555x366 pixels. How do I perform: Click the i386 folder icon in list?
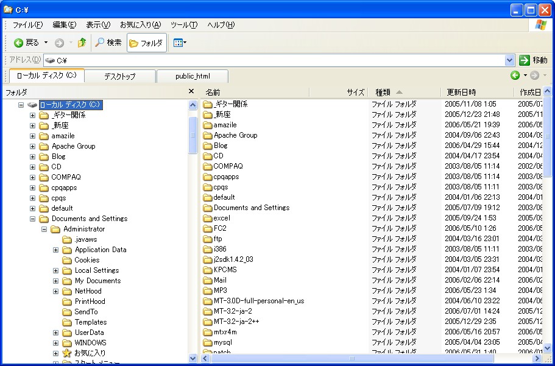pos(207,249)
